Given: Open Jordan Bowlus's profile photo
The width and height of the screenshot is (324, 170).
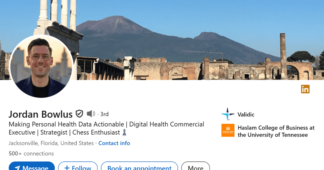Looking at the screenshot, I should click(41, 66).
